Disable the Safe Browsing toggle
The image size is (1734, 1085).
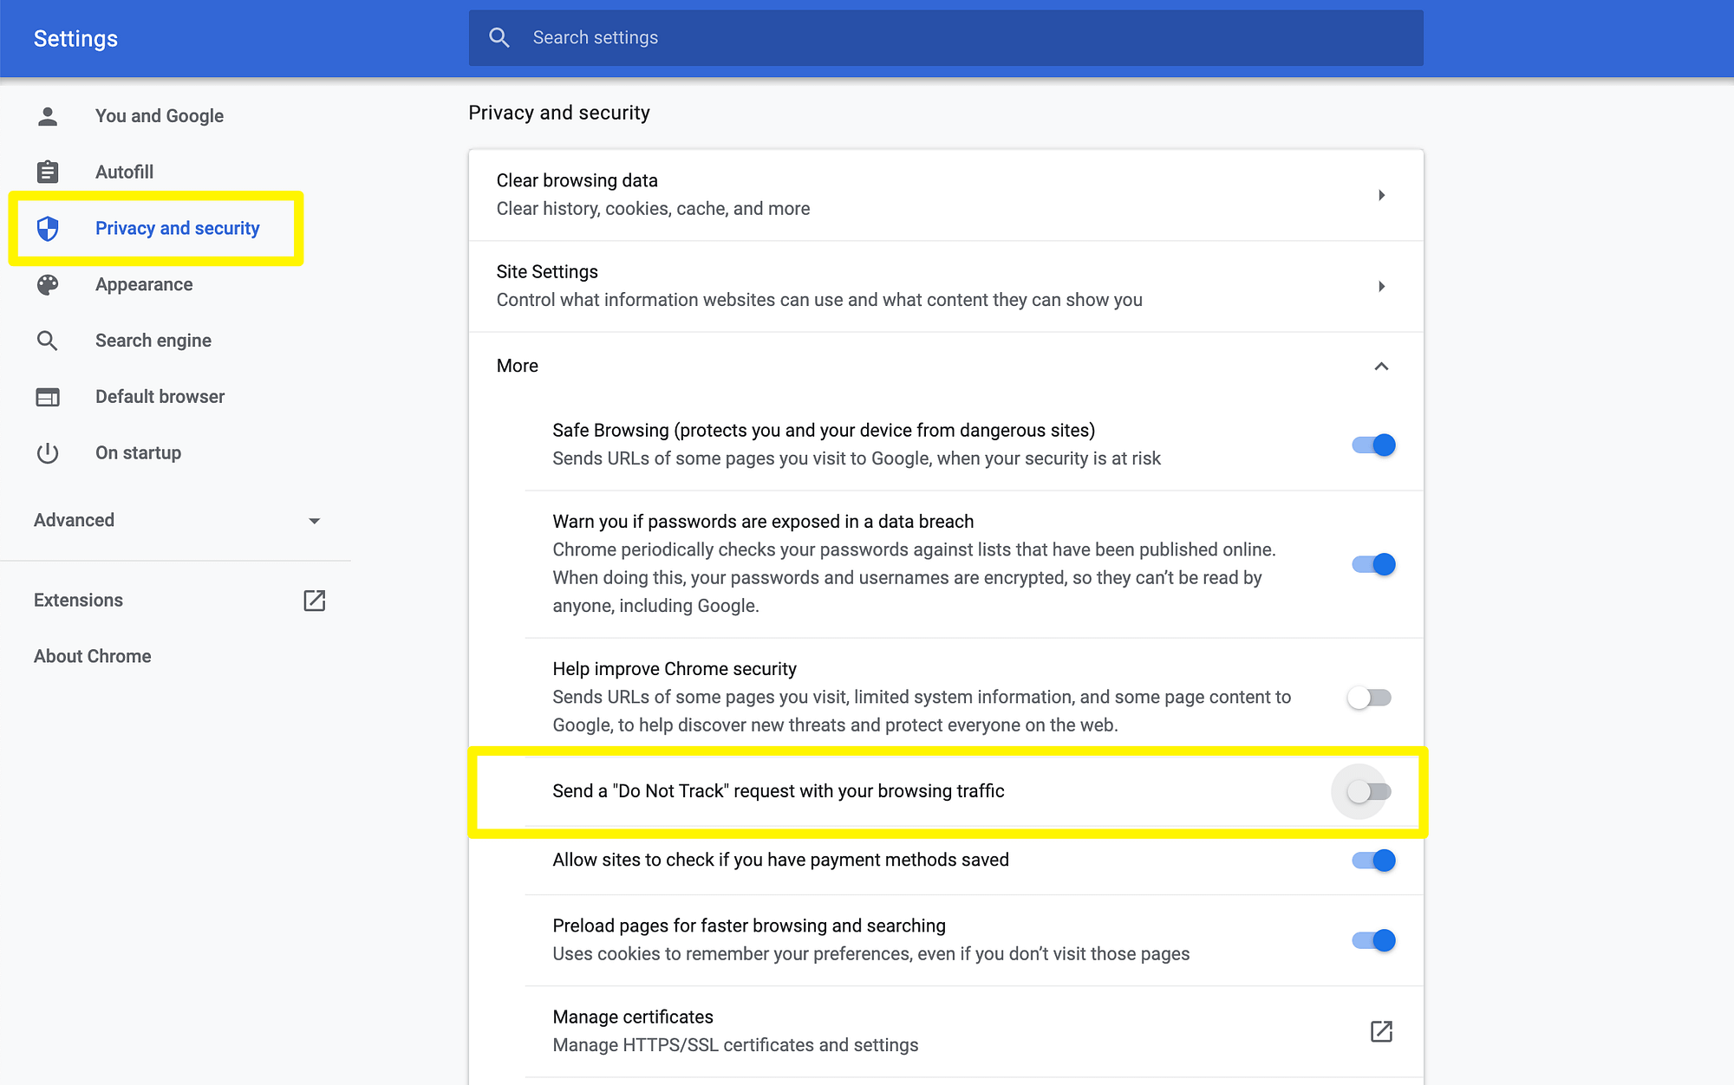1373,445
